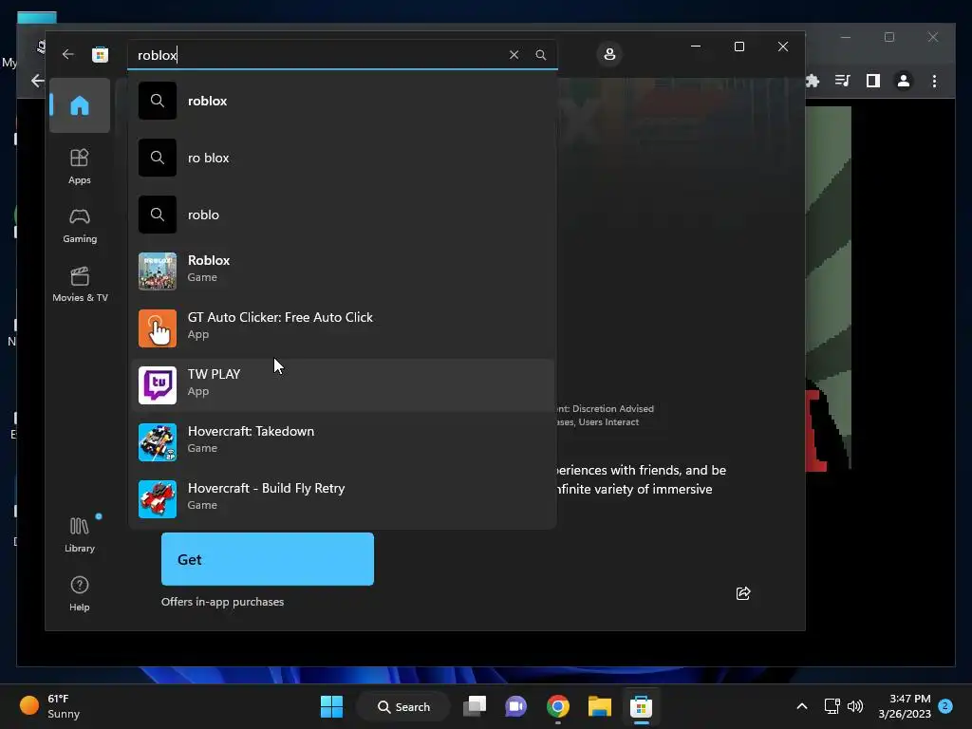The width and height of the screenshot is (972, 729).
Task: Click the search magnifier in the search box
Action: coord(540,54)
